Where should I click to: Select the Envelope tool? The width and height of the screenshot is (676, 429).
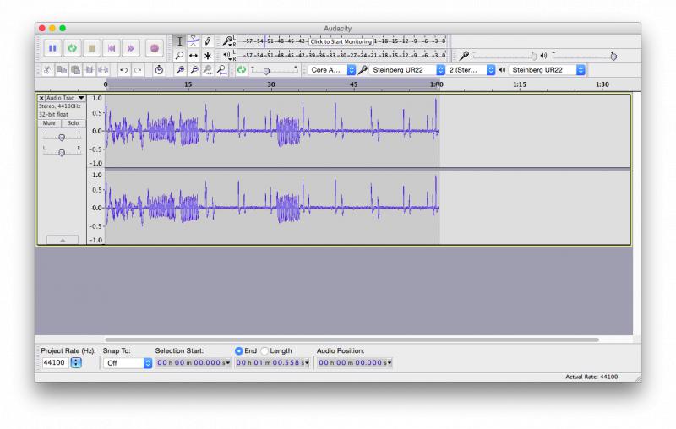tap(194, 41)
